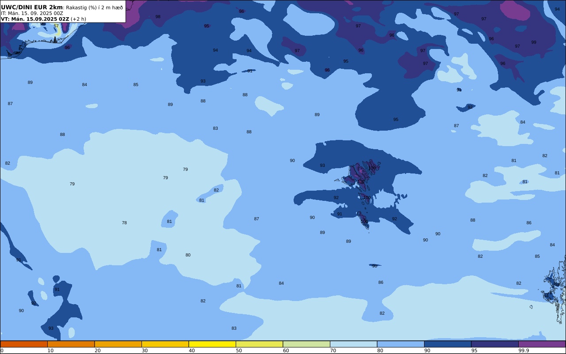
Task: Click the map humidity value "57"
Action: (56, 26)
